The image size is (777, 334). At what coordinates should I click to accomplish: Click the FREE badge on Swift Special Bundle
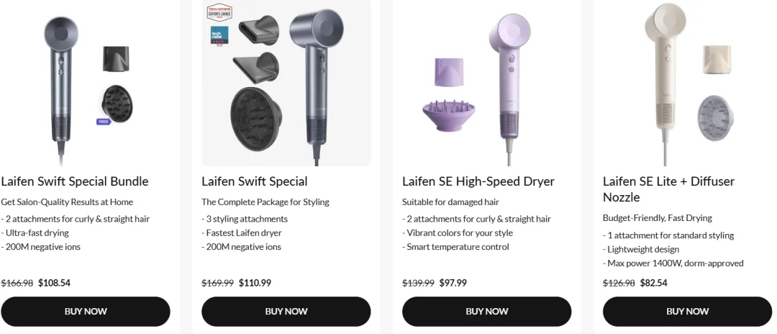pos(104,122)
